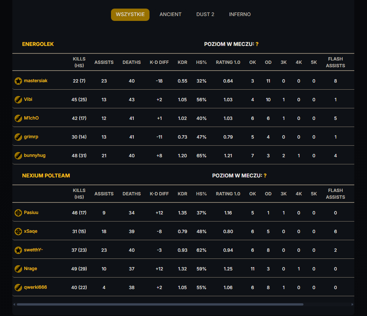Open grimrp player profile link

[31, 137]
